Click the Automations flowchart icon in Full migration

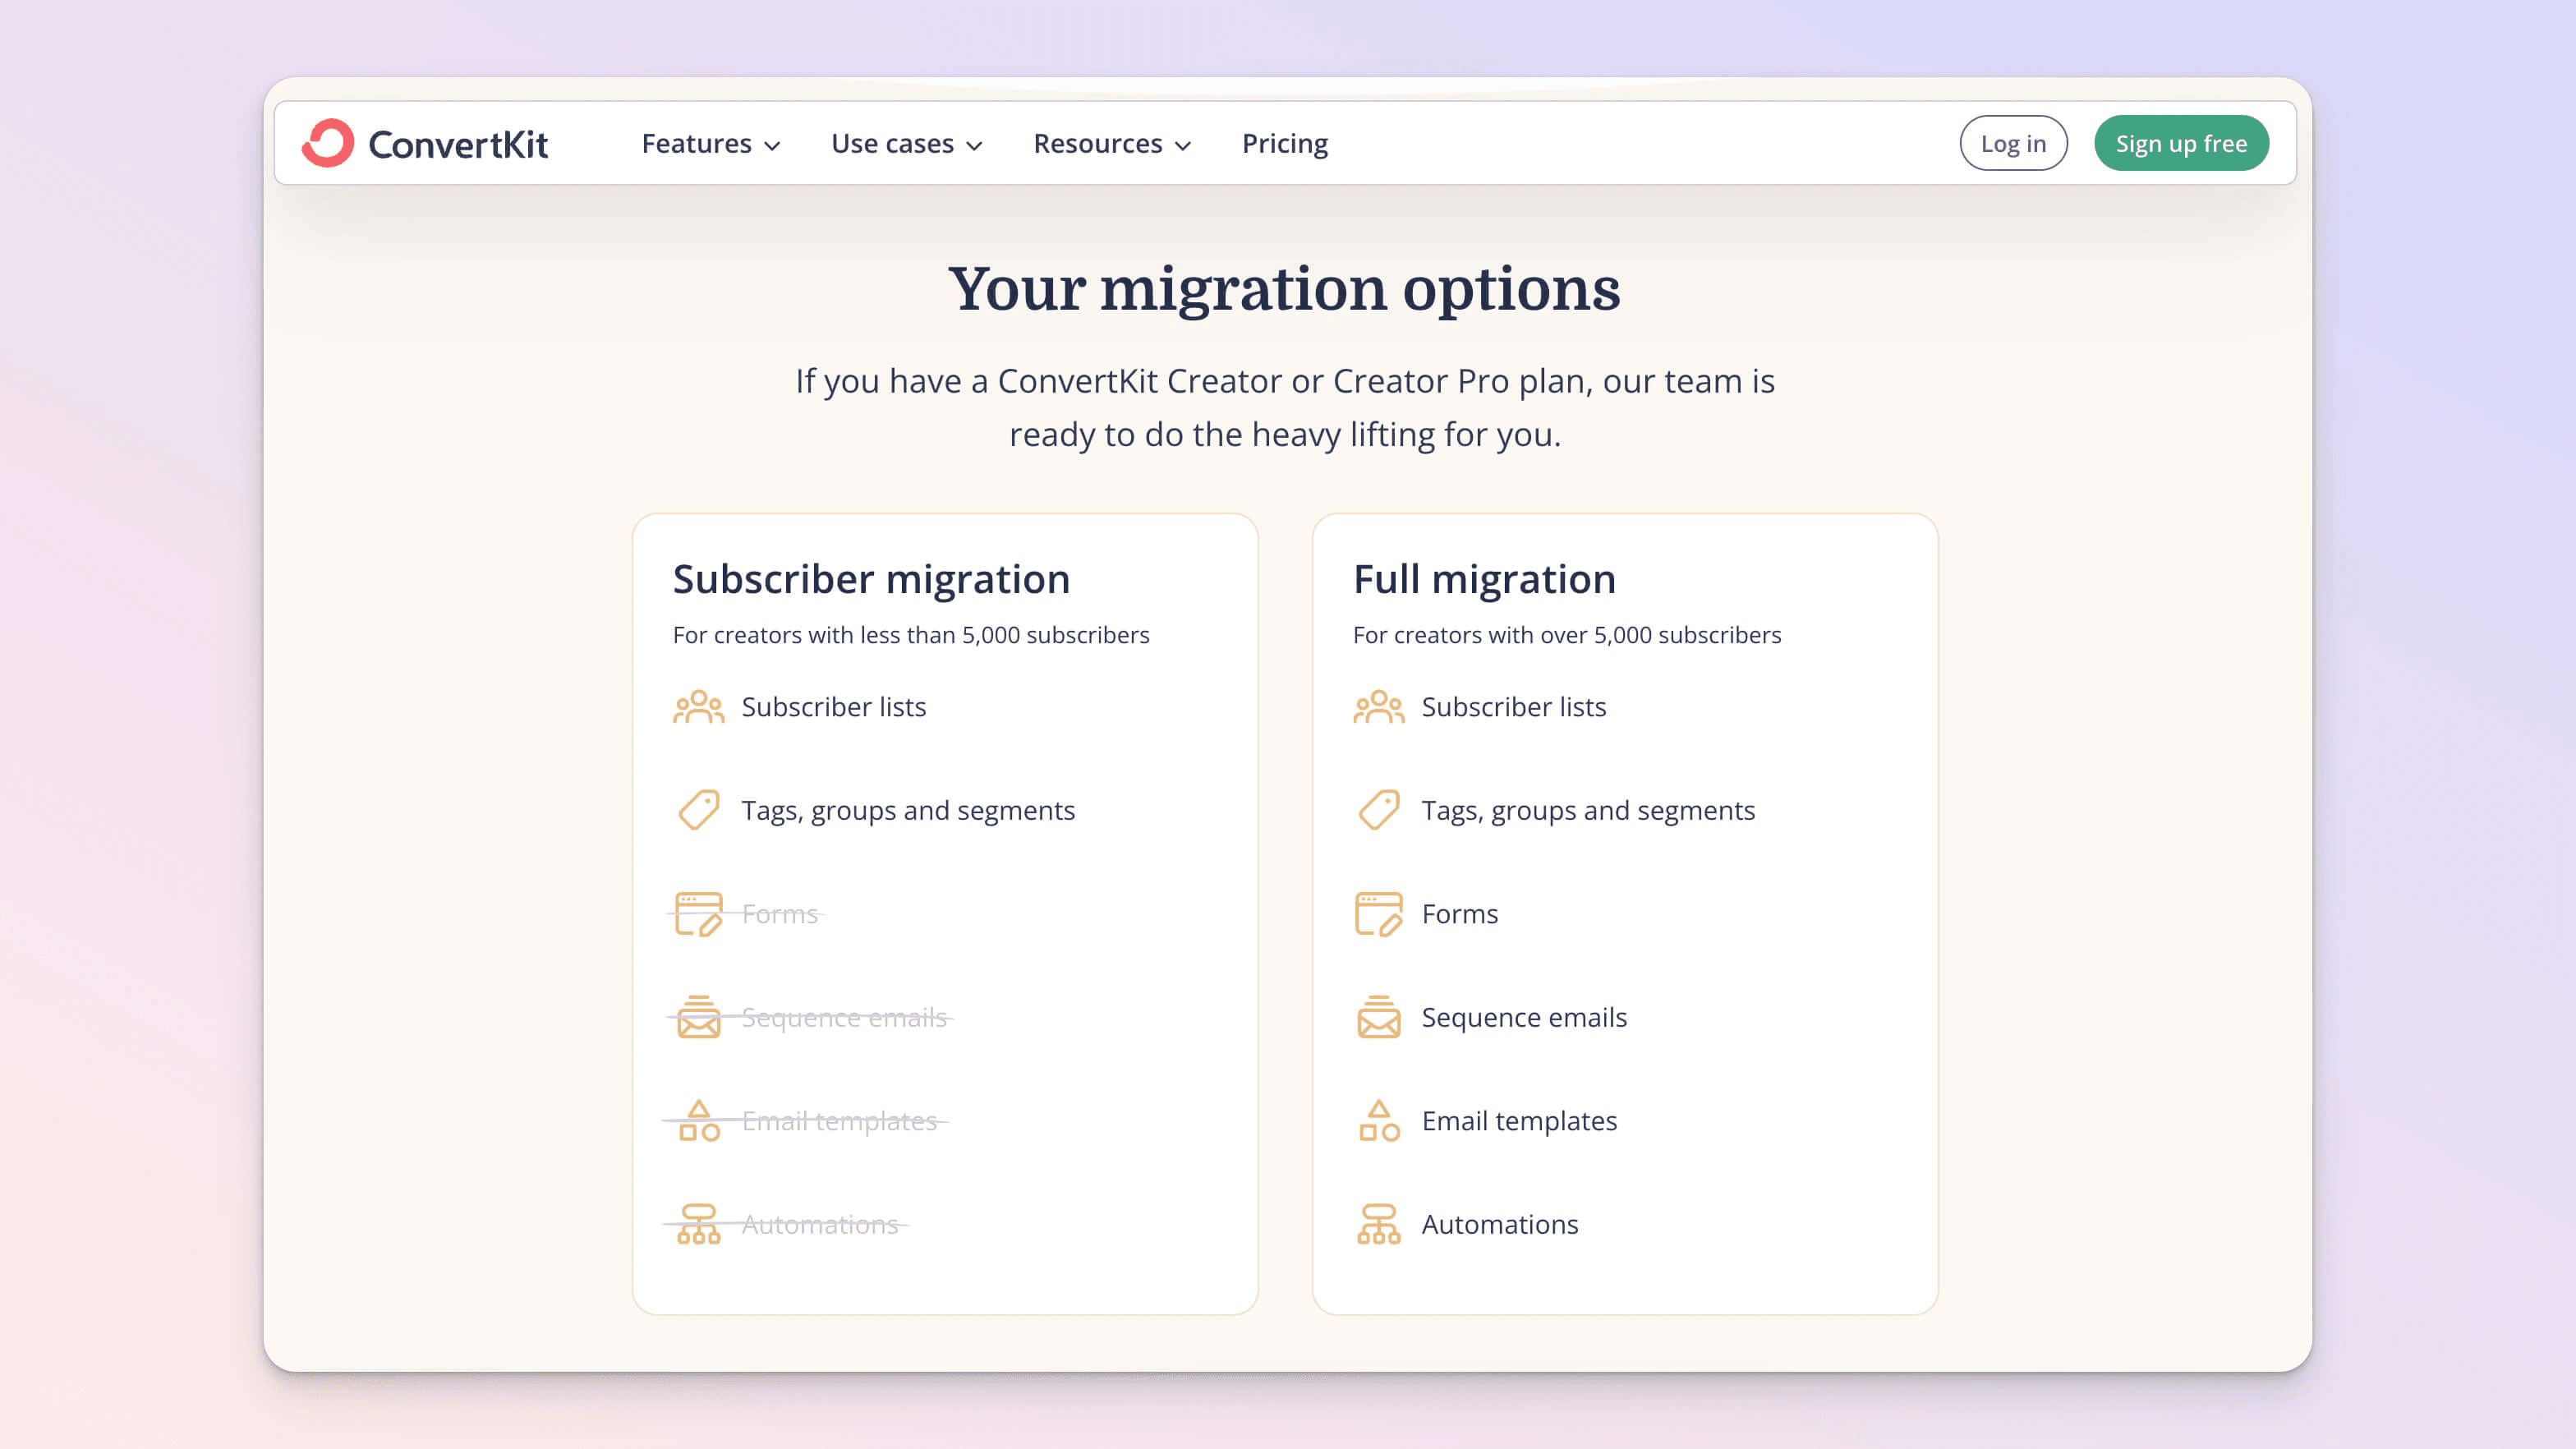[1378, 1224]
